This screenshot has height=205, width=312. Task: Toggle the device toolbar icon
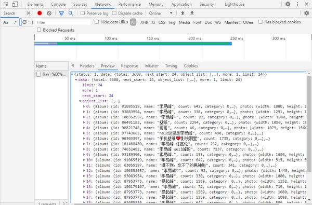click(15, 4)
